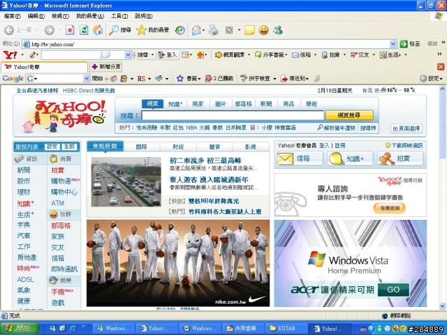
Task: Click the Mail envelope toolbar icon
Action: tap(196, 30)
